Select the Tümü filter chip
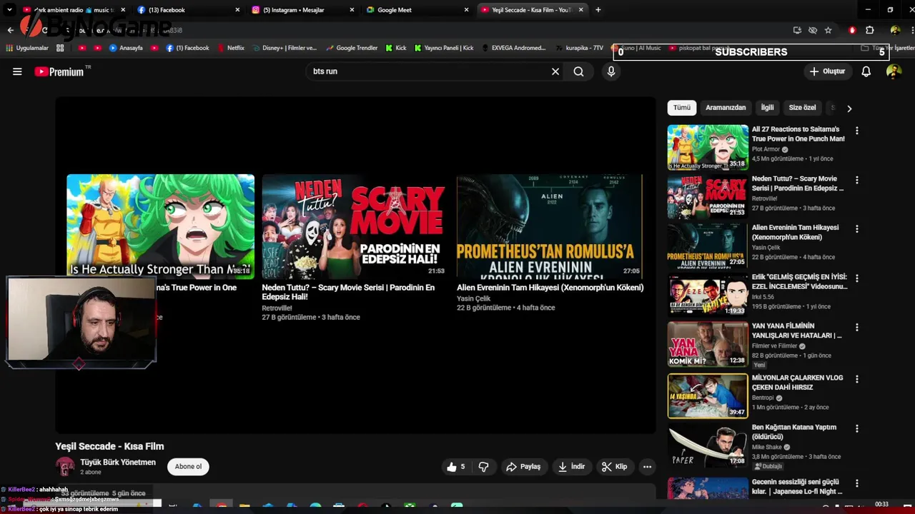 point(682,108)
